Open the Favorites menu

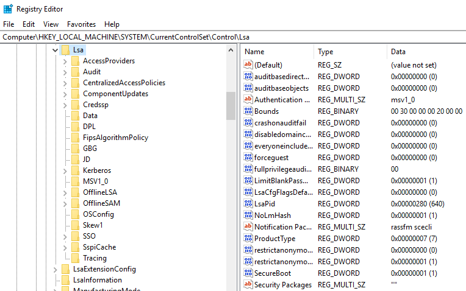coord(81,24)
